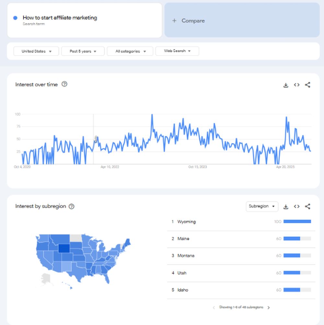This screenshot has width=324, height=325.
Task: Open the All categories dropdown
Action: click(130, 51)
